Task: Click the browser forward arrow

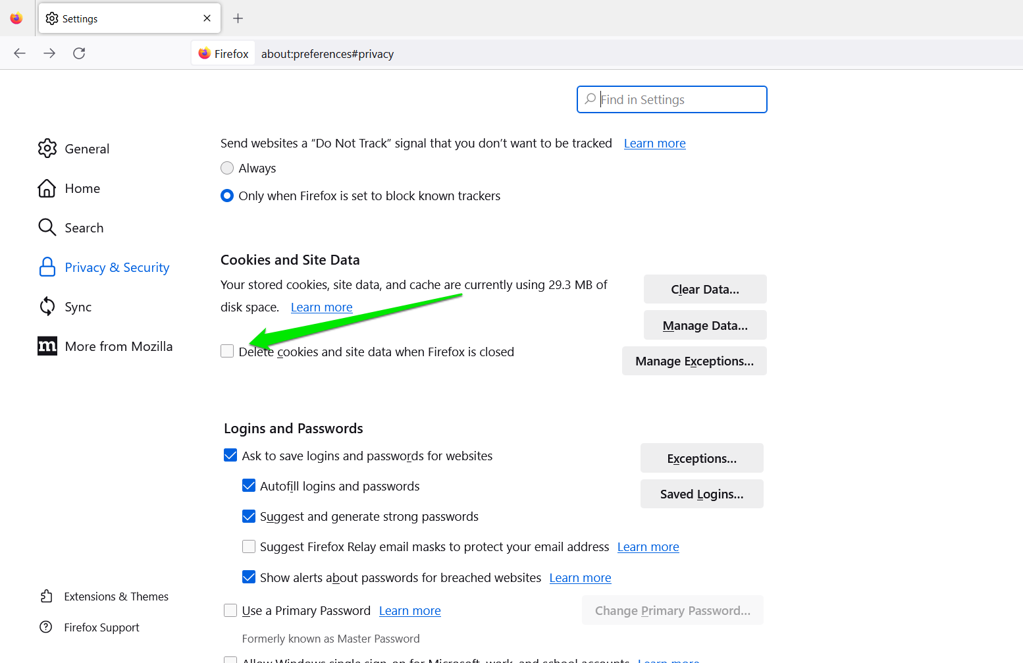Action: pos(49,53)
